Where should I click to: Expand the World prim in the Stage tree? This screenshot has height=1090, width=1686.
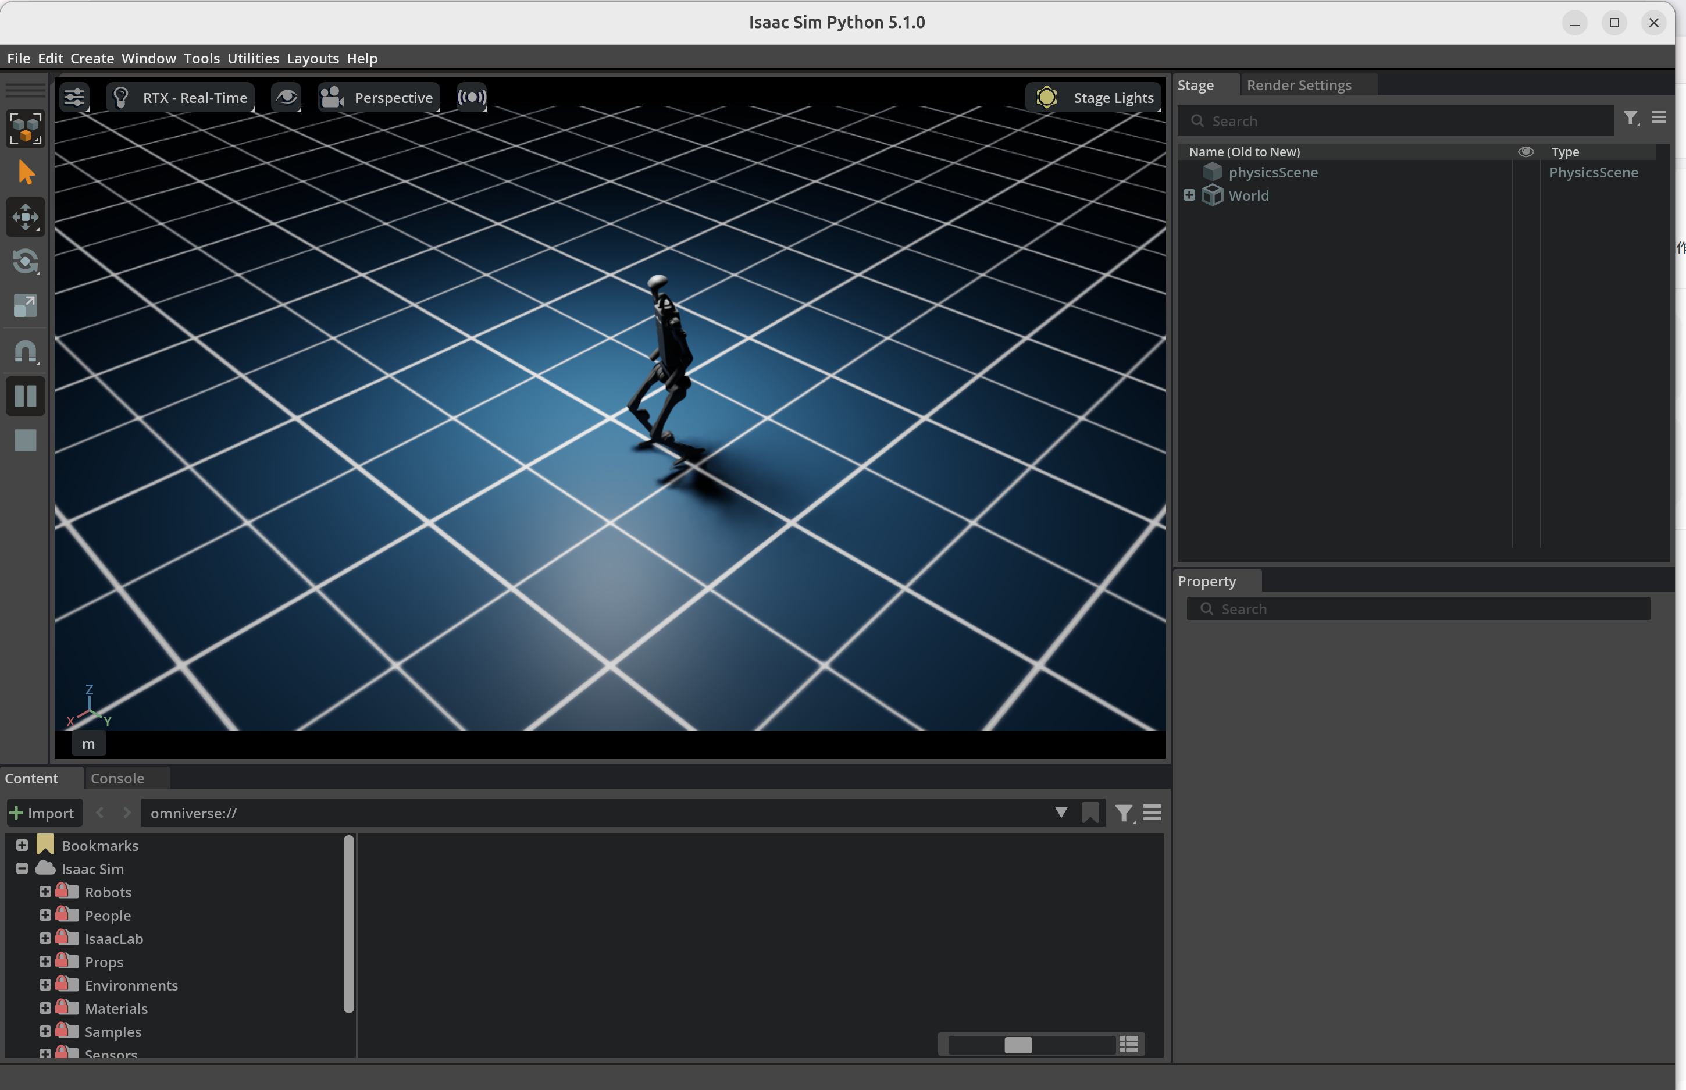(1189, 195)
